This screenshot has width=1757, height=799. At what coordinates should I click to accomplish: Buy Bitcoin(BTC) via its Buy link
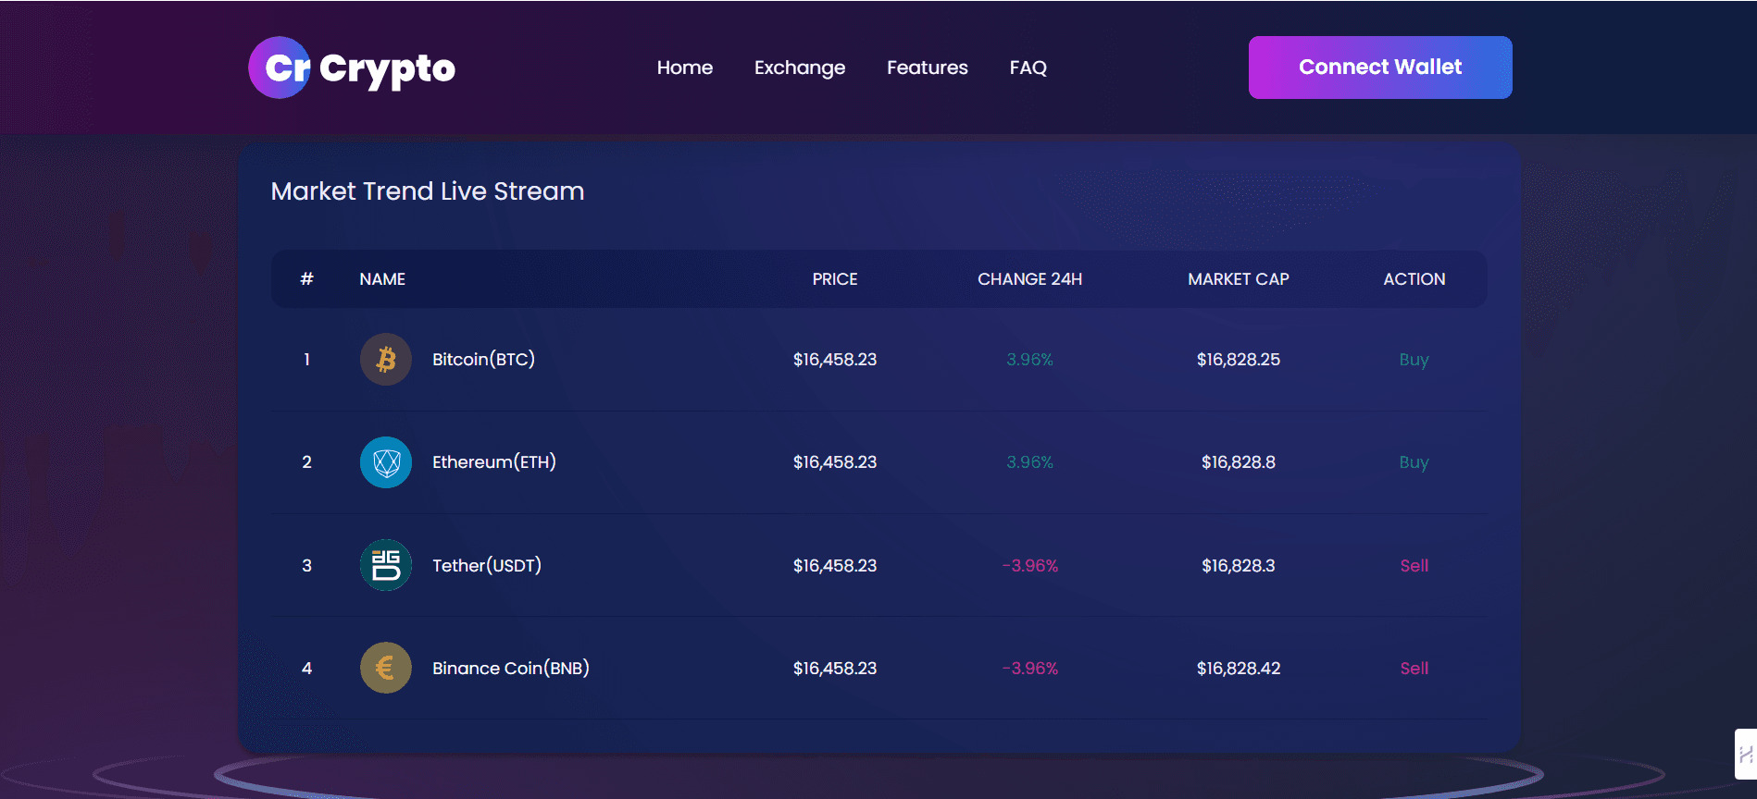(1414, 360)
